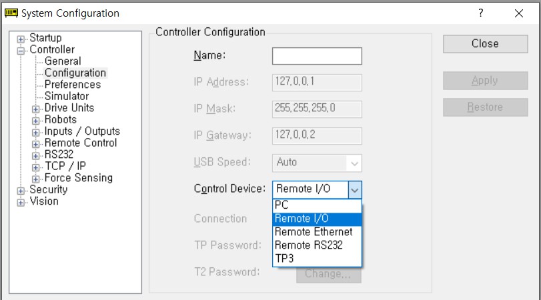541x300 pixels.
Task: Expand the TCP / IP node
Action: pos(35,167)
